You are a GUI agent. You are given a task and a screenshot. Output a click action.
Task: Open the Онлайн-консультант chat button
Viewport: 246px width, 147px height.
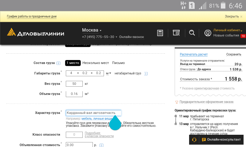pos(221,140)
